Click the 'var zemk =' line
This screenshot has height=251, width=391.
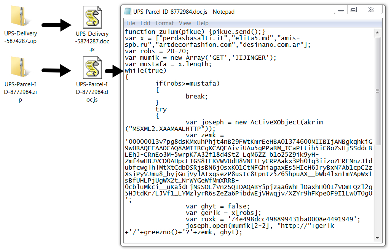(x=205, y=135)
